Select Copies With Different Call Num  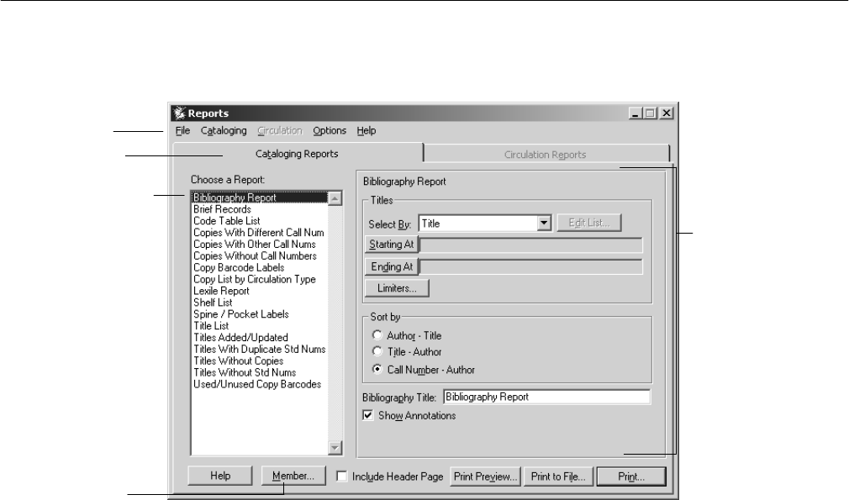coord(260,233)
